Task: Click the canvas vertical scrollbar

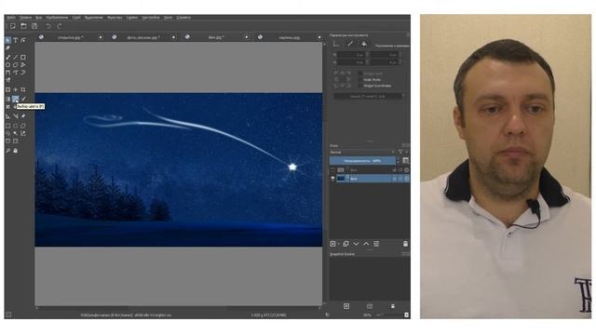Action: pos(324,173)
